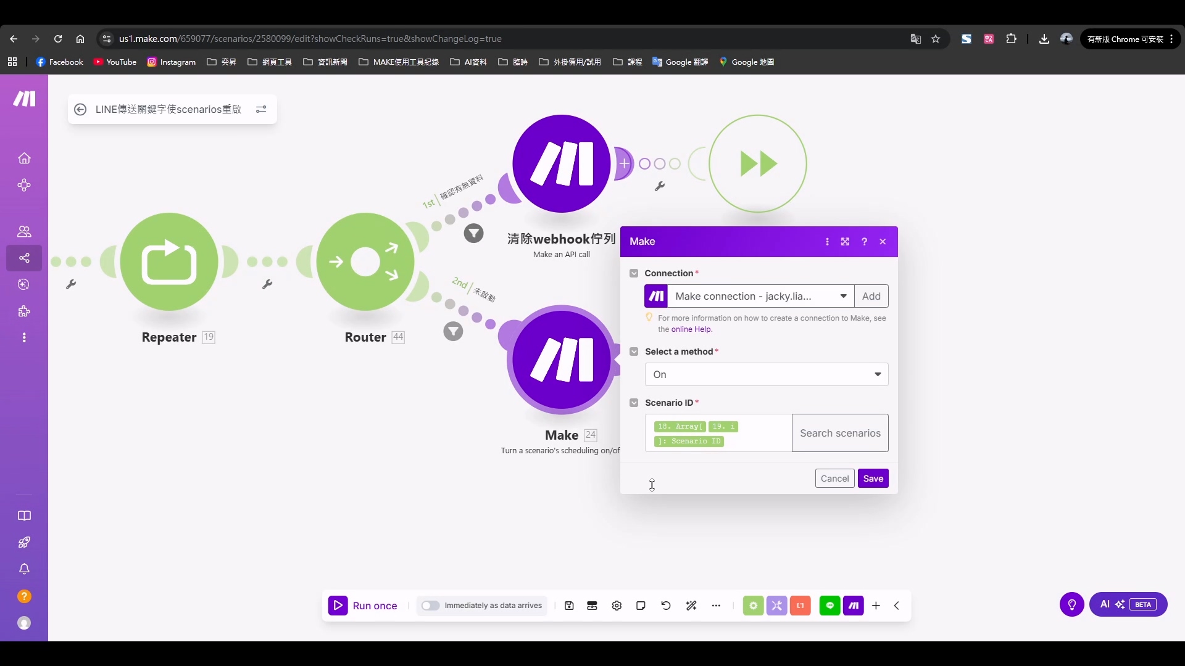1185x666 pixels.
Task: Click the green LINE app icon in the toolbar
Action: [829, 606]
